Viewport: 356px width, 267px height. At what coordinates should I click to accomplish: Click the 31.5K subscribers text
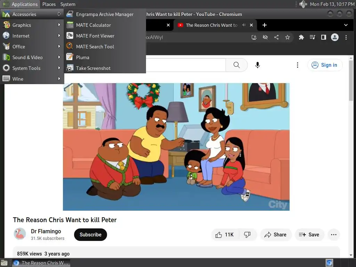coord(48,238)
